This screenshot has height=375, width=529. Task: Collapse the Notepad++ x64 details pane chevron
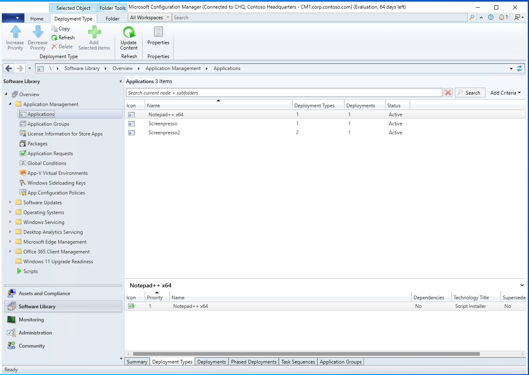(522, 285)
